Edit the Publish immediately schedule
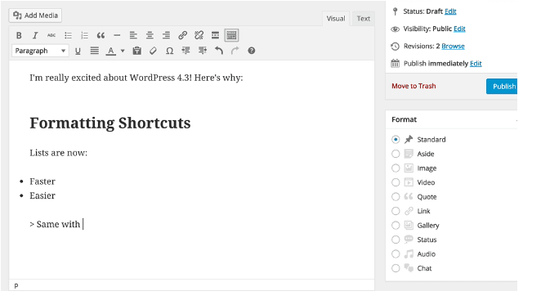The height and width of the screenshot is (300, 550). point(476,64)
